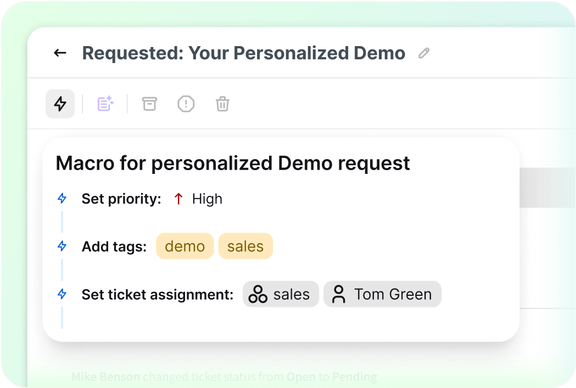Click the back arrow beside the ticket title
This screenshot has height=388, width=576.
60,53
